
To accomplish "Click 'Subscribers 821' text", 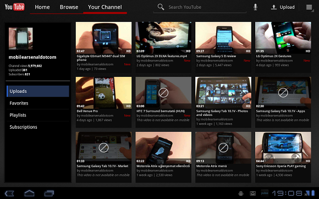I will click(x=19, y=74).
